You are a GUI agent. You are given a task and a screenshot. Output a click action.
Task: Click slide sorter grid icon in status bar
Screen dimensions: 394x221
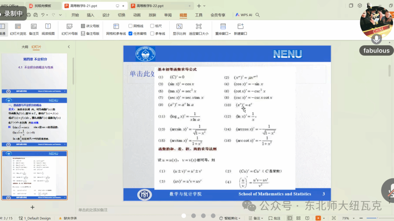pyautogui.click(x=298, y=218)
